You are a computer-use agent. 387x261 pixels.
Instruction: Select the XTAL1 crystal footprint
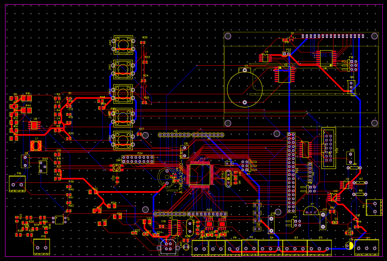tap(228, 178)
